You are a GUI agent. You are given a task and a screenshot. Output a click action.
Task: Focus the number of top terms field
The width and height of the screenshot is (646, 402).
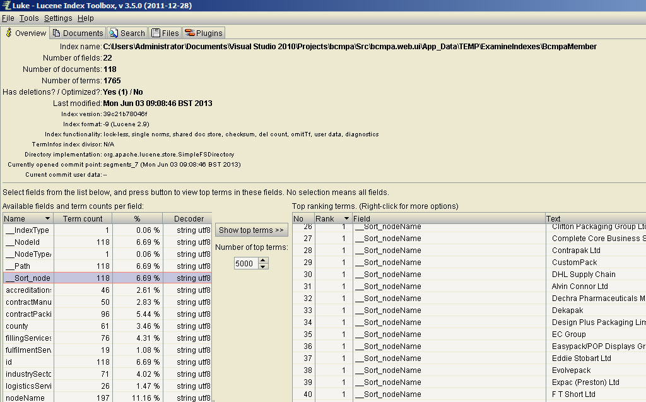point(246,263)
